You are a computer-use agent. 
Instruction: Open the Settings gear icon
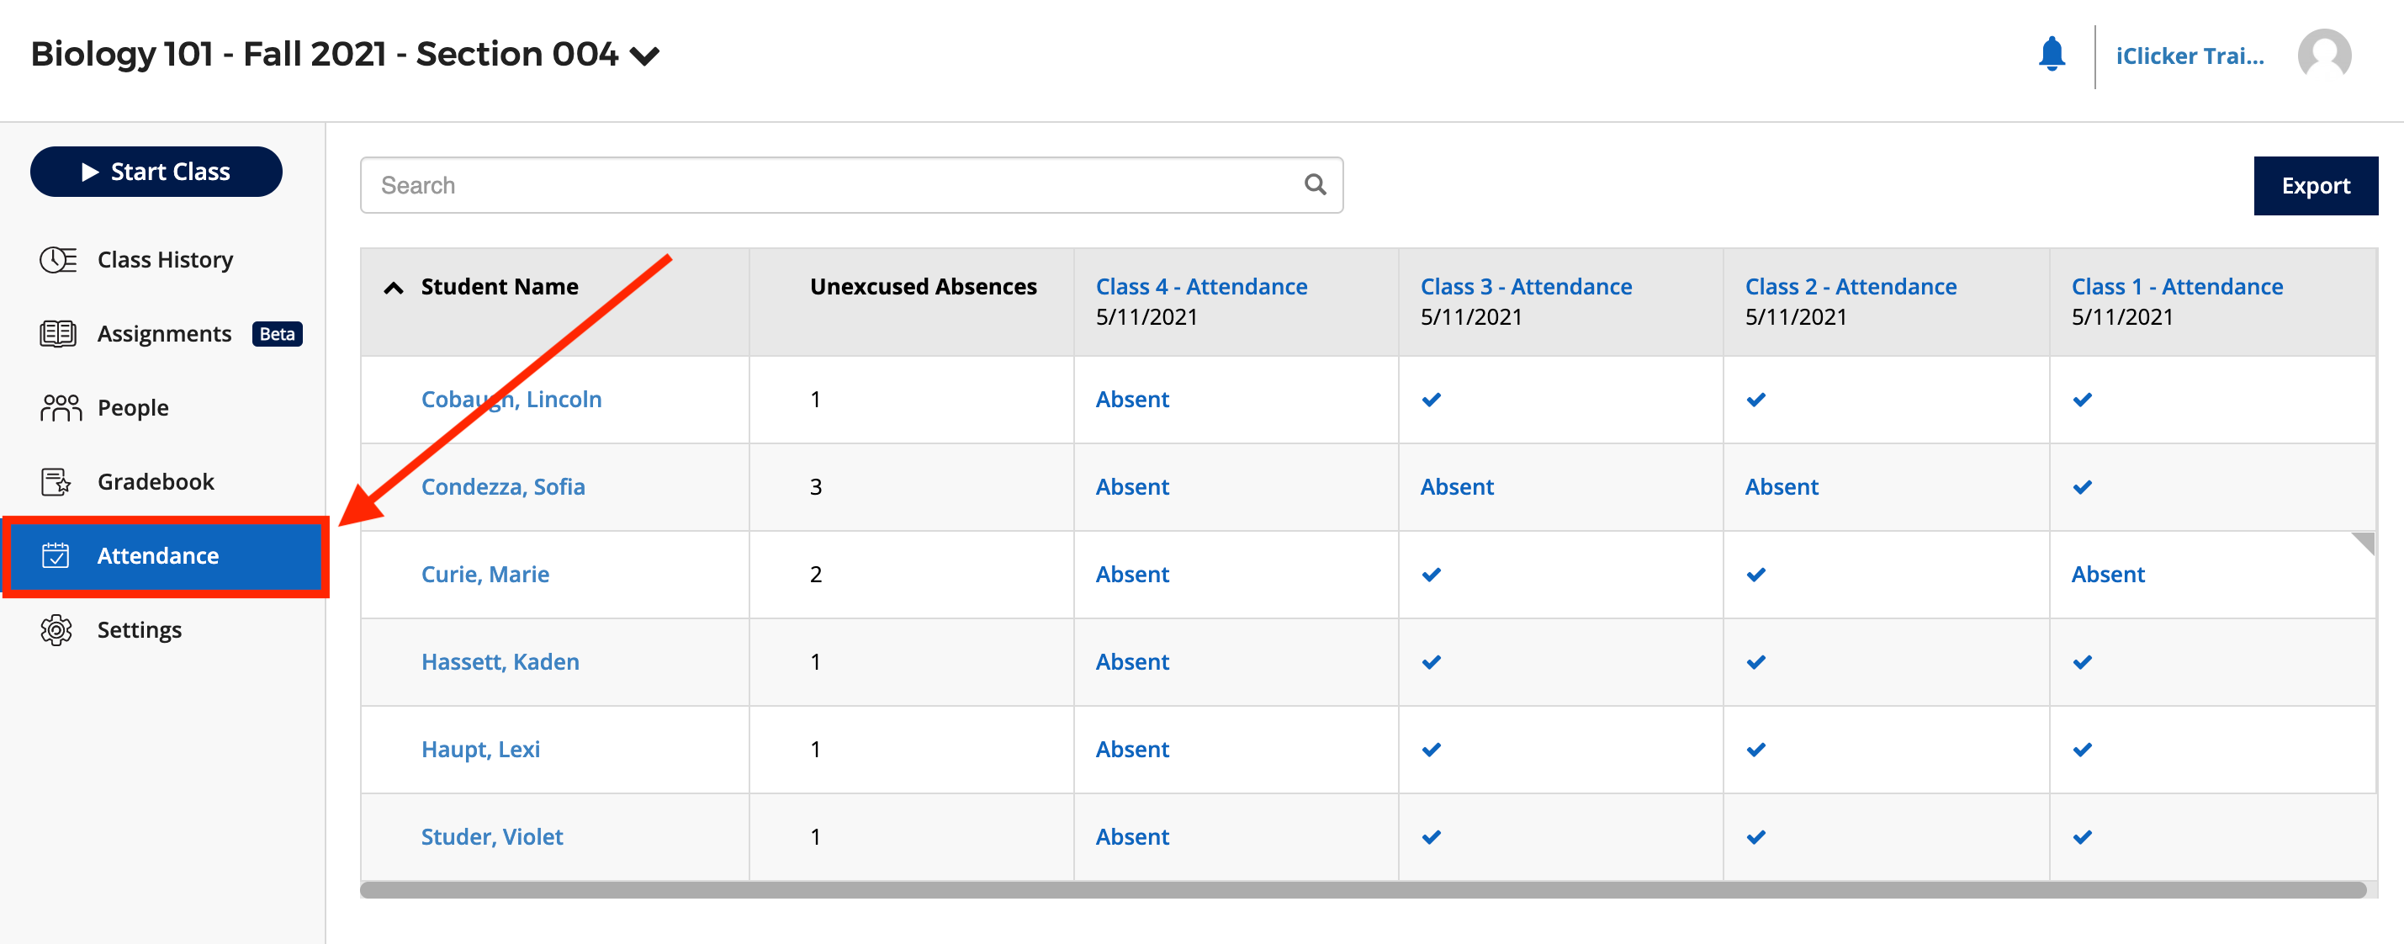[58, 629]
